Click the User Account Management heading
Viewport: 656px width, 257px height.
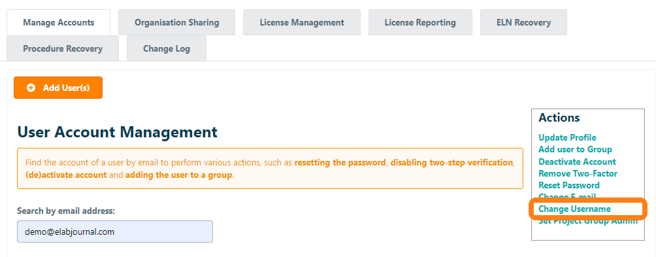[117, 132]
